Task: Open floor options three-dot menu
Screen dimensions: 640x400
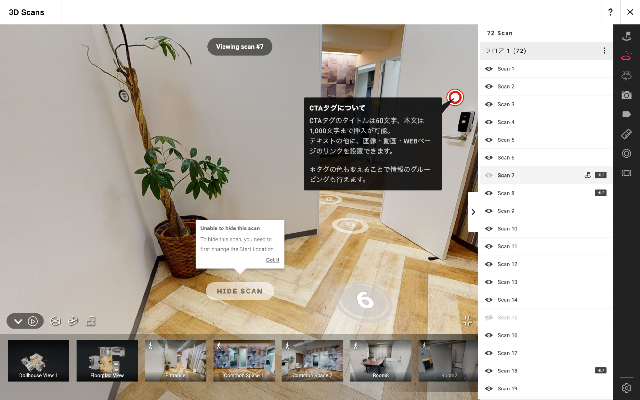Action: pos(604,51)
